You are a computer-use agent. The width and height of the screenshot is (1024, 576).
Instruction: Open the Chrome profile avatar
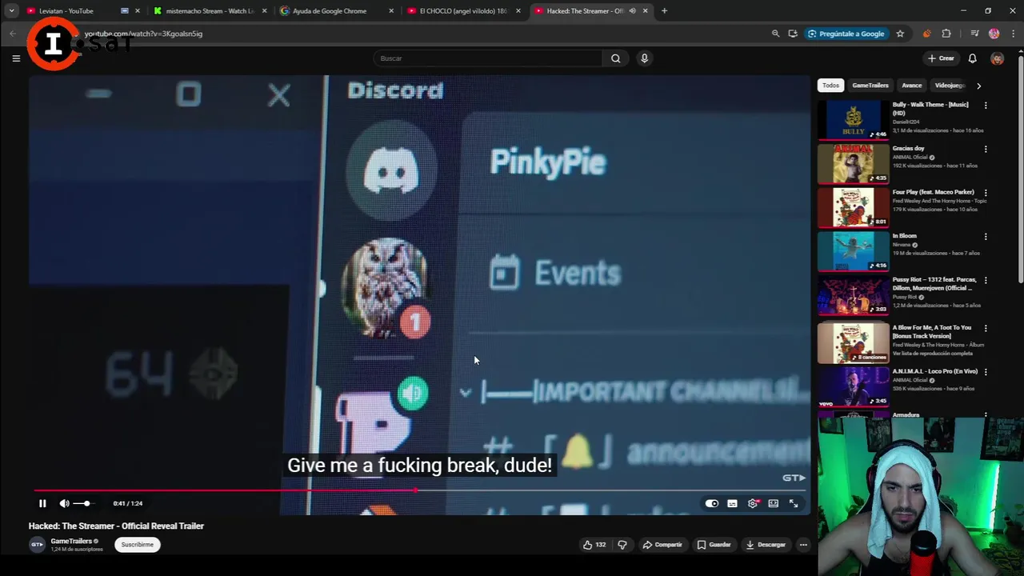994,34
